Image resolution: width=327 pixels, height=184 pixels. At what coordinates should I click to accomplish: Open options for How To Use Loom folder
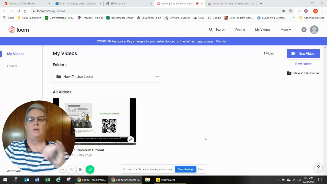158,77
